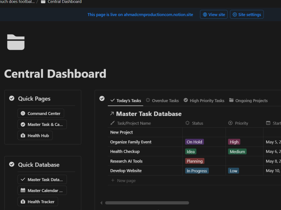This screenshot has width=281, height=210.
Task: Switch to Ongoing Projects tab
Action: coord(248,101)
